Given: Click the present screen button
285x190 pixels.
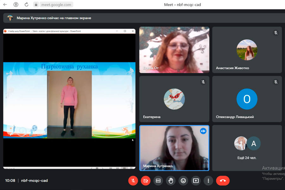Looking at the screenshot, I should click(196, 180).
